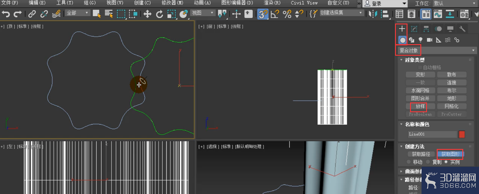This screenshot has height=194, width=479.
Task: Open the Modify panel tab
Action: pyautogui.click(x=414, y=29)
